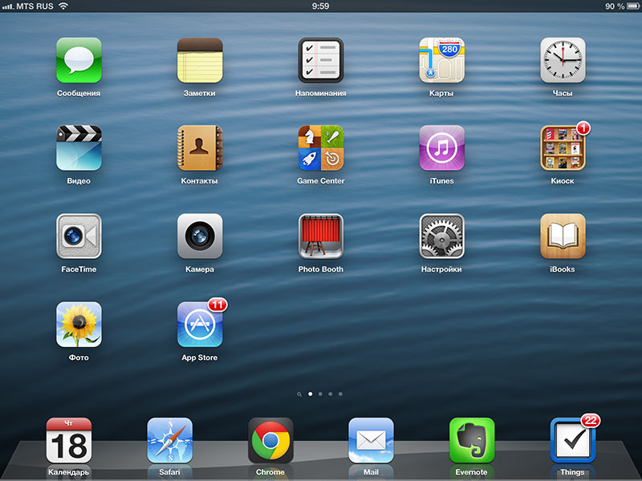The width and height of the screenshot is (642, 481).
Task: Open Контакты address book
Action: point(200,148)
